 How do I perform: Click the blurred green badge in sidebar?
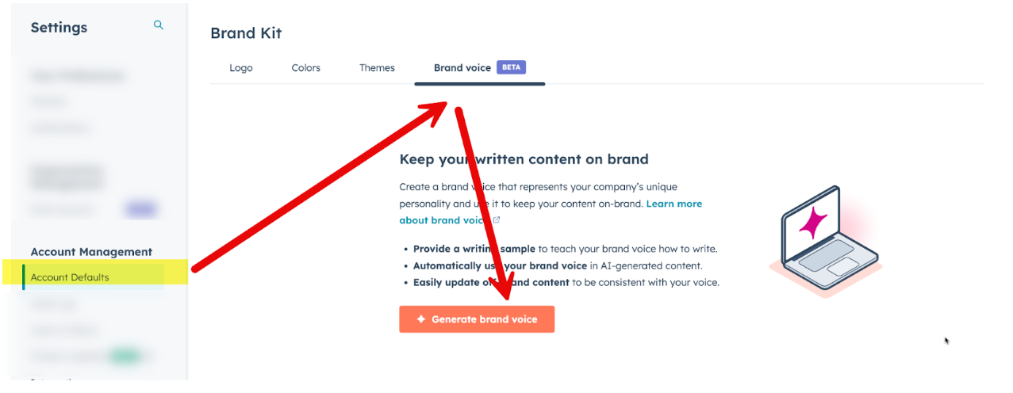pyautogui.click(x=125, y=356)
